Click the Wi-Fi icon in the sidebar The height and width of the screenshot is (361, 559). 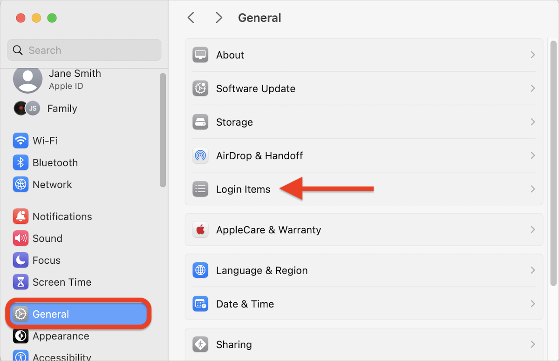[20, 140]
